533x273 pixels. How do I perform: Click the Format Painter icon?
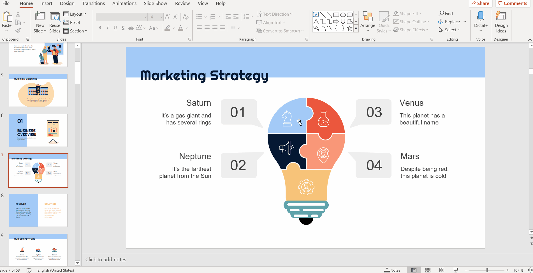pos(18,30)
